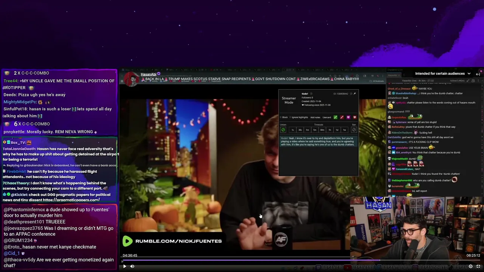Click the Ban circle button
Image resolution: width=484 pixels, height=272 pixels.
click(x=354, y=130)
